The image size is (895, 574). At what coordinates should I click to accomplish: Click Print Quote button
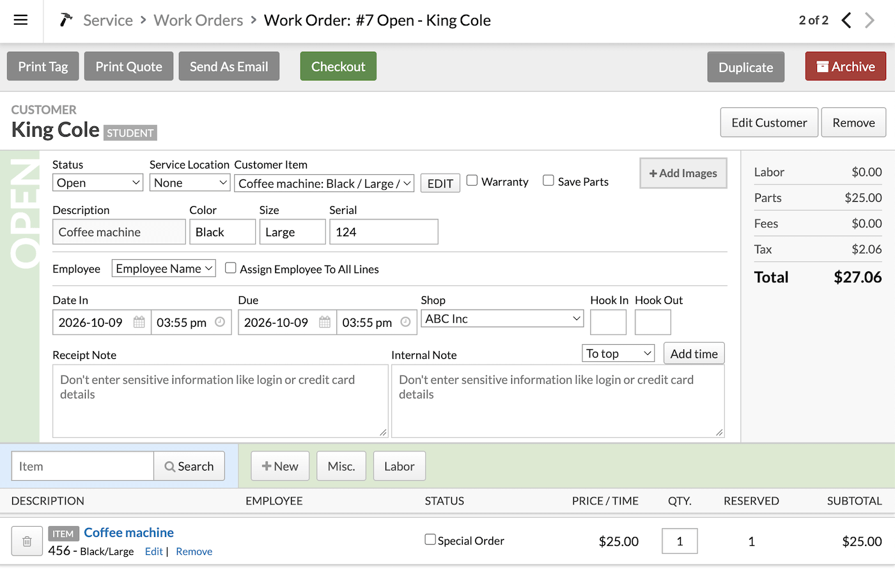tap(128, 66)
